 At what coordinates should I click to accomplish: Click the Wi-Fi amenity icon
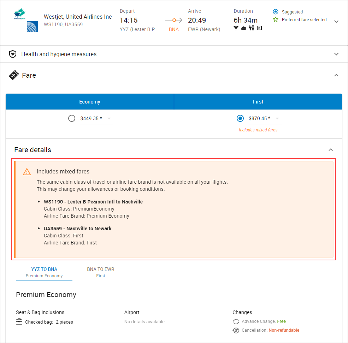236,28
